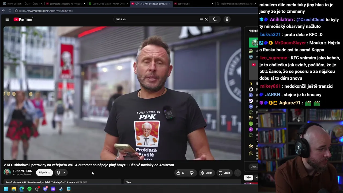Screen dimensions: 343x193
Task: Click the "Právě sleduje: 651" viewer count text
Action: [x=16, y=183]
